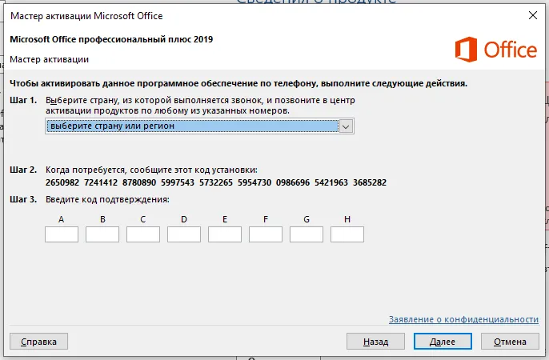Viewport: 549px width, 360px height.
Task: Select the 'выберите страну или регион' combo box
Action: [199, 126]
